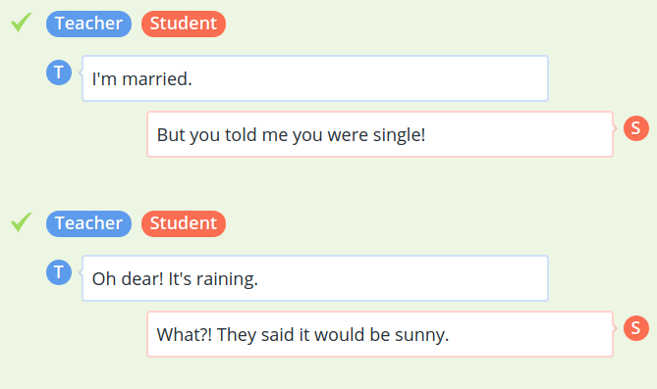This screenshot has height=389, width=657.
Task: Click the "Oh dear! It's raining." message box
Action: pyautogui.click(x=315, y=278)
